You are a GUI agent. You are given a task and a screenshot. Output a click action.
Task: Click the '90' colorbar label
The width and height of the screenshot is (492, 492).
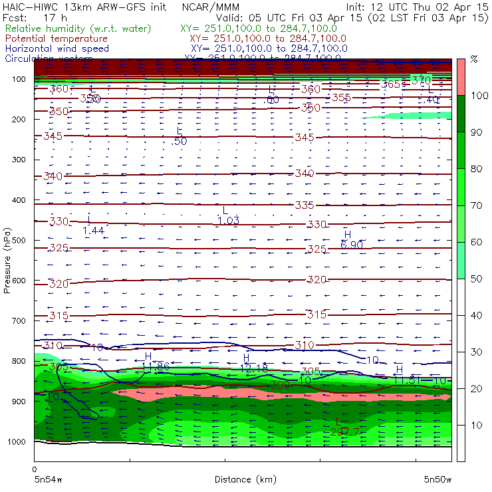(476, 132)
